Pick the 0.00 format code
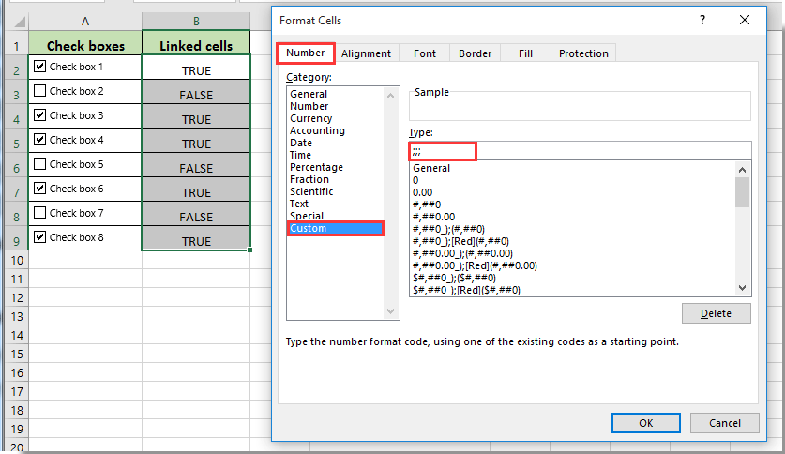Screen dimensions: 785x454 (x=422, y=192)
